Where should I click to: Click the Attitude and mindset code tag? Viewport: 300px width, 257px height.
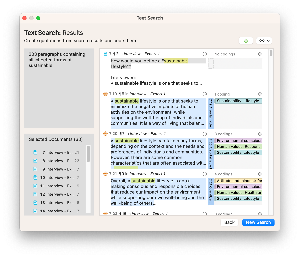click(x=238, y=181)
